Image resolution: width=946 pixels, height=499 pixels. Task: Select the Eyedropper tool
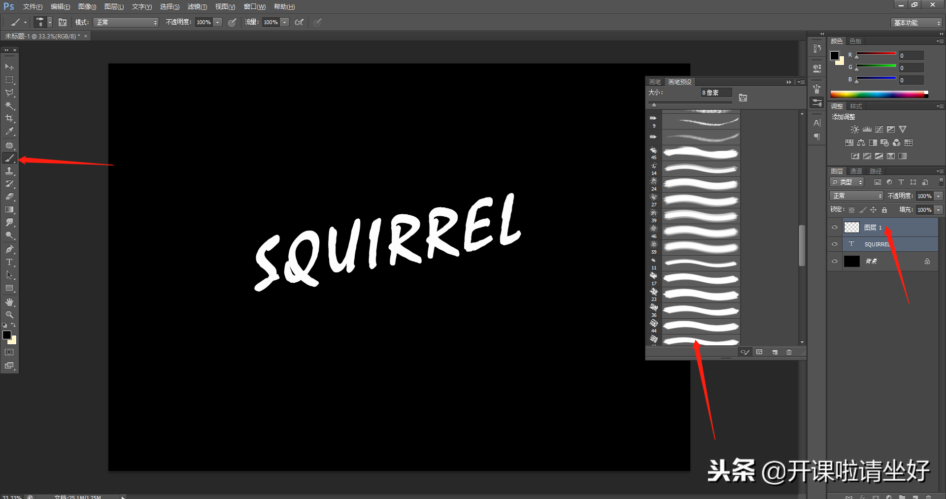[9, 132]
